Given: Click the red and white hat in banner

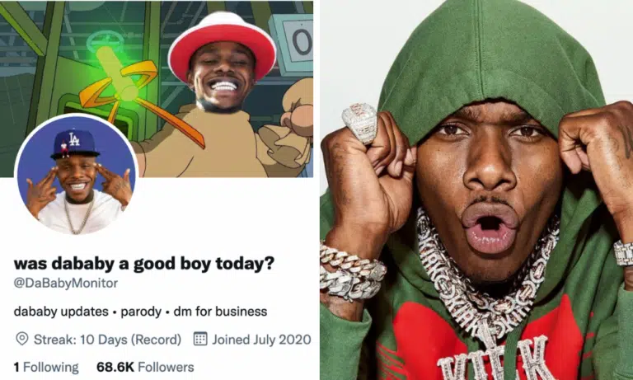Looking at the screenshot, I should (x=223, y=43).
